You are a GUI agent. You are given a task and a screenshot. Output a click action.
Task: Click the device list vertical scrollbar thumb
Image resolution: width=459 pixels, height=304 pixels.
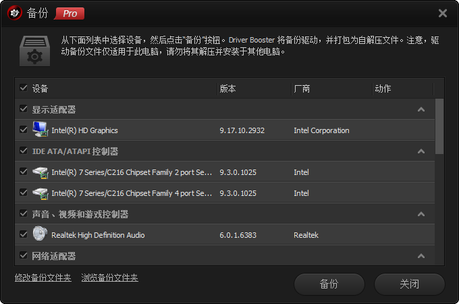pos(439,126)
